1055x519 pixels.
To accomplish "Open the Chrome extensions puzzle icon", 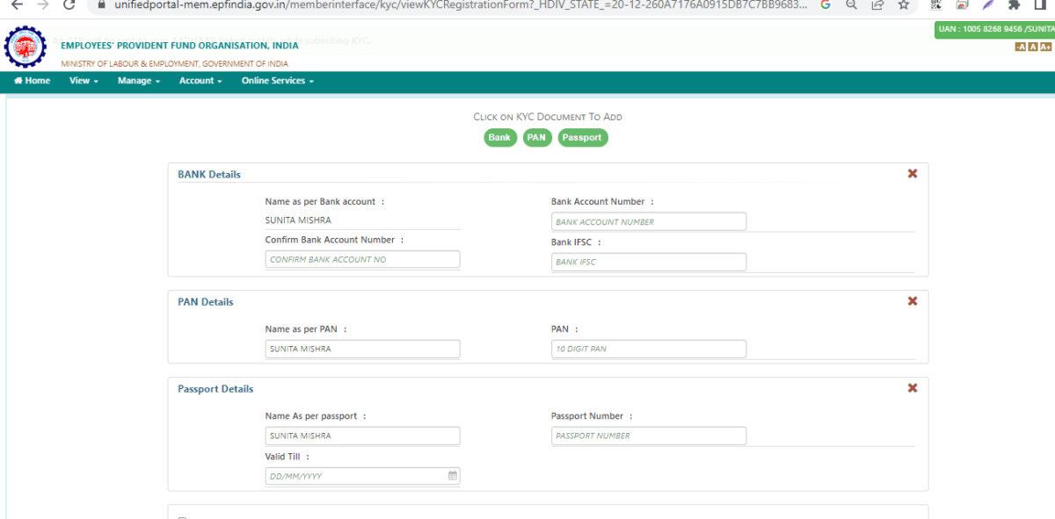I will pos(1013,5).
